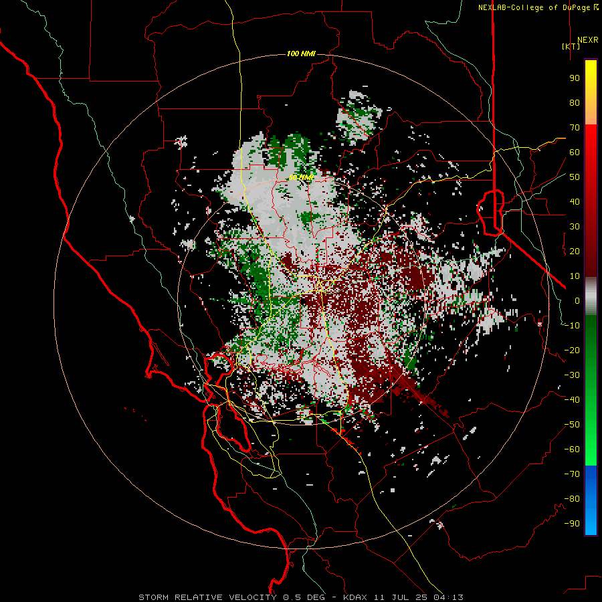602x602 pixels.
Task: Click the 40 value on velocity scale
Action: (x=575, y=202)
